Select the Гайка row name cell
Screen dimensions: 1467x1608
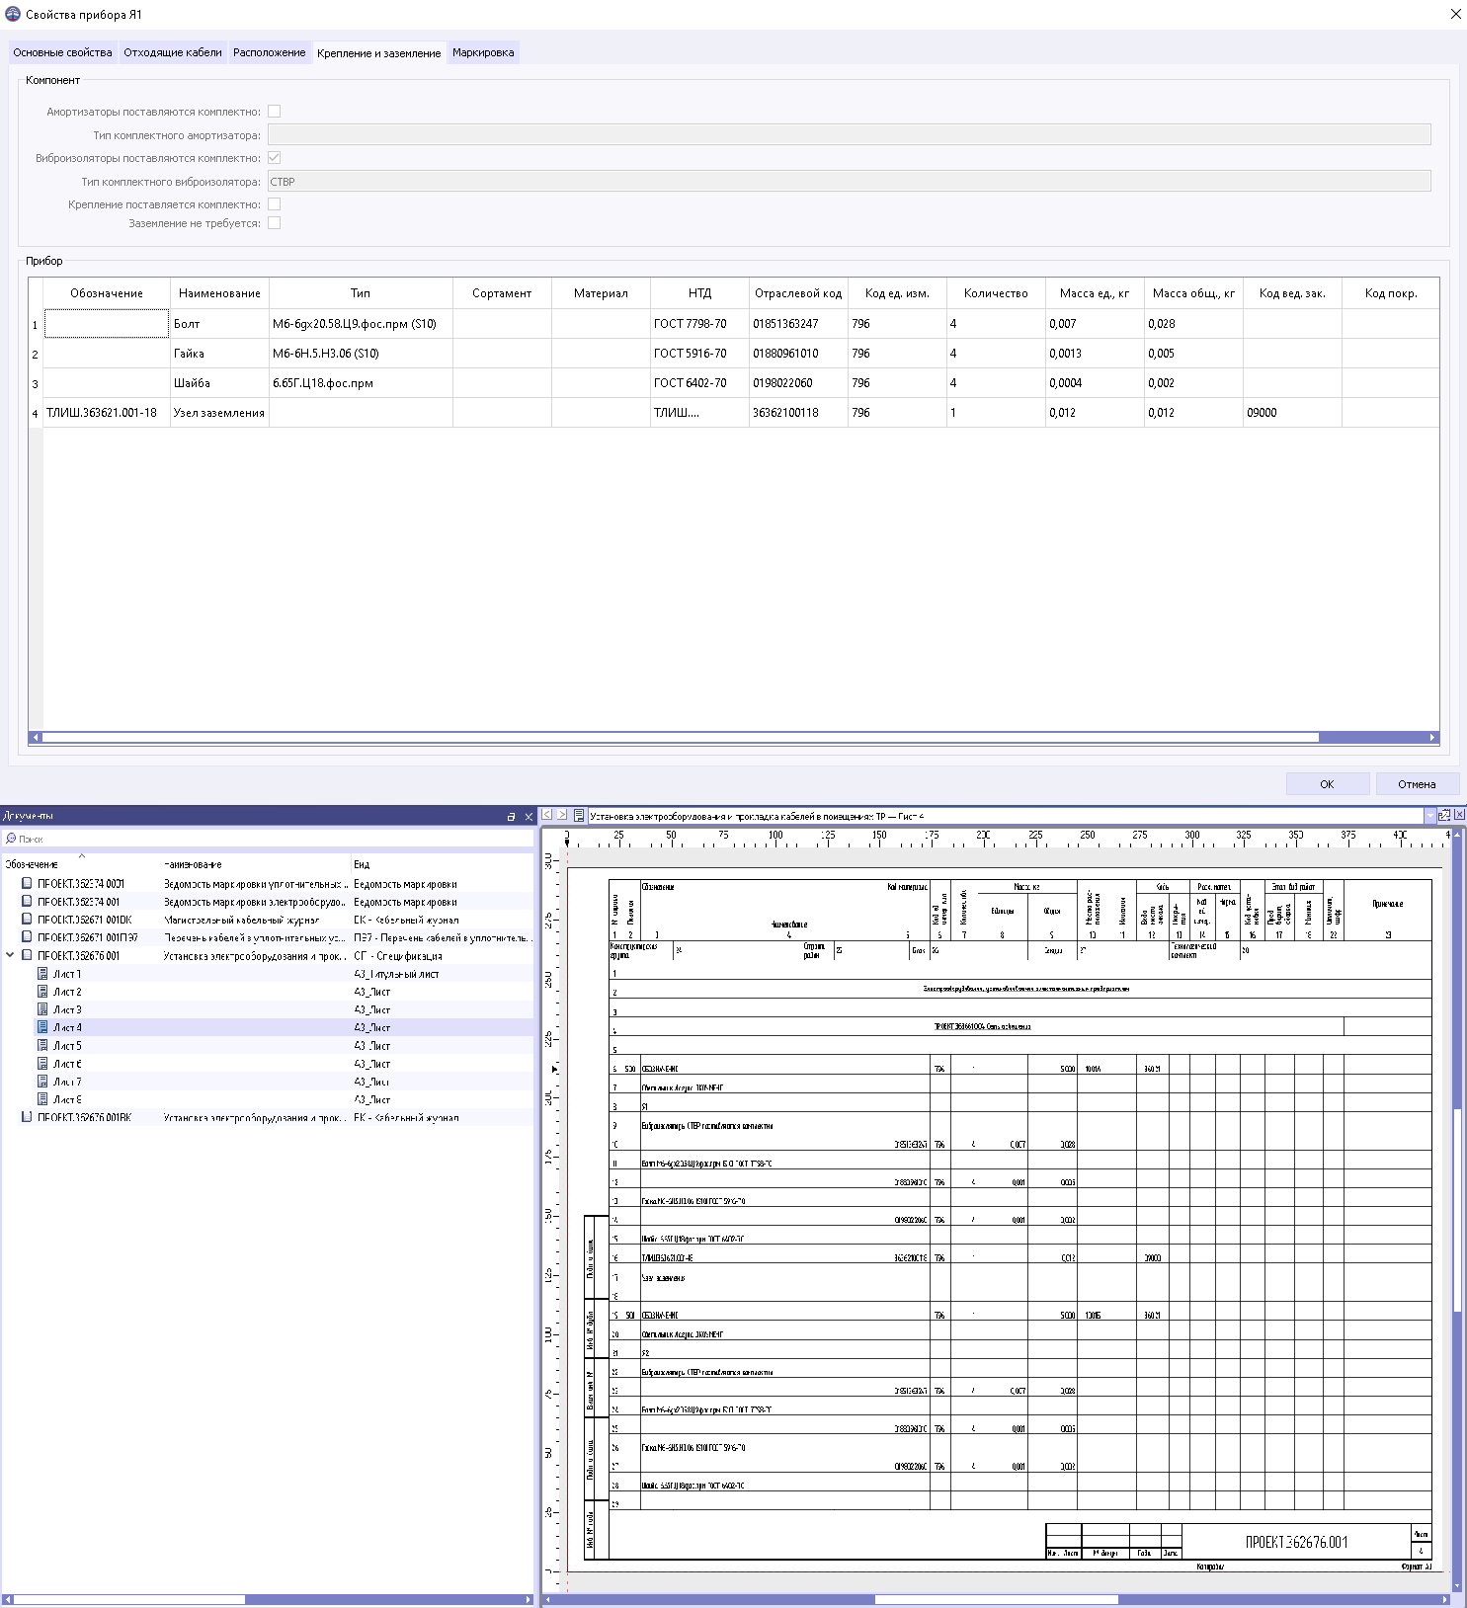pyautogui.click(x=219, y=354)
